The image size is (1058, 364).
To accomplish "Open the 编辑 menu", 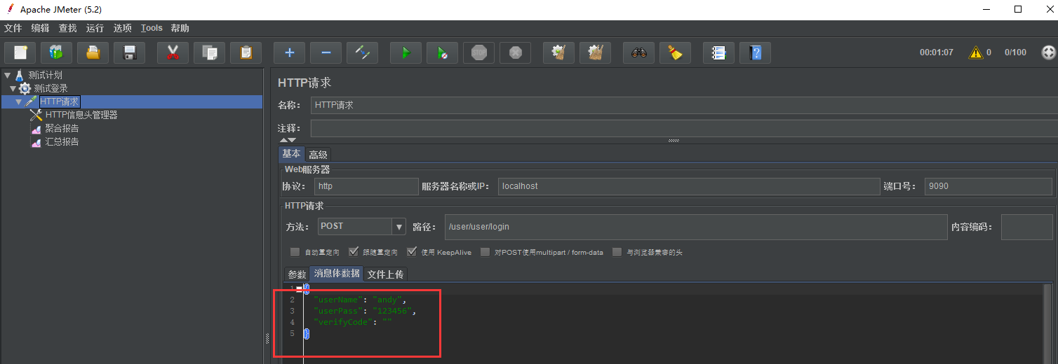I will [41, 28].
